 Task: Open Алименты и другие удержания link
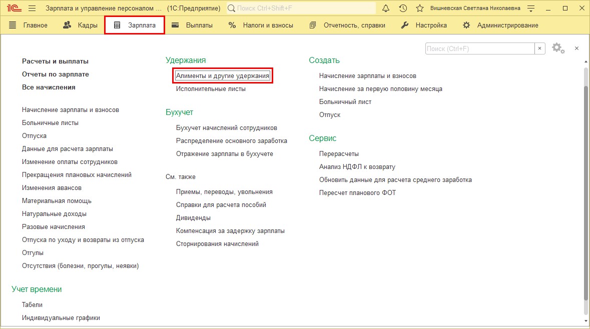click(x=223, y=76)
